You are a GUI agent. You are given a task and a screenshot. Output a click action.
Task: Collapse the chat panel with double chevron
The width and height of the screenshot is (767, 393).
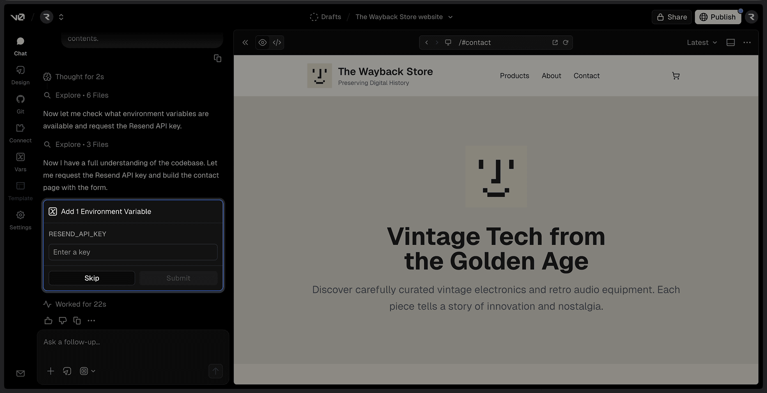(245, 43)
